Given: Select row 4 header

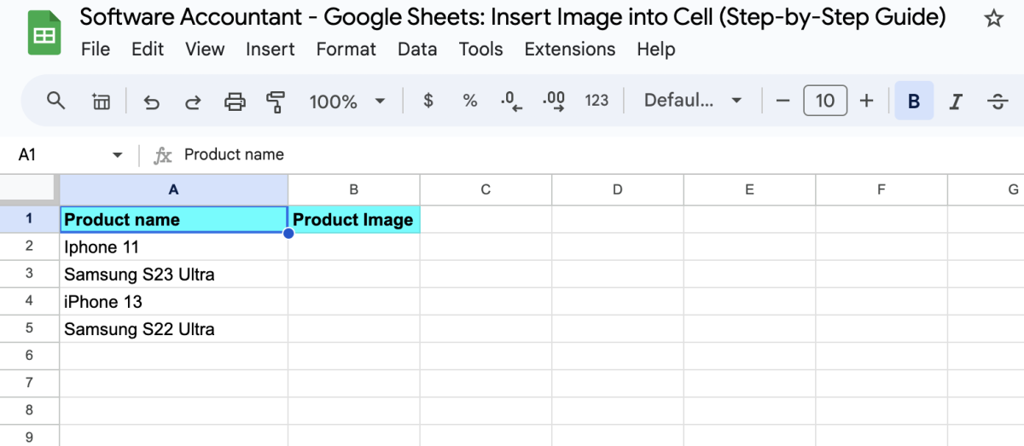Looking at the screenshot, I should coord(30,301).
